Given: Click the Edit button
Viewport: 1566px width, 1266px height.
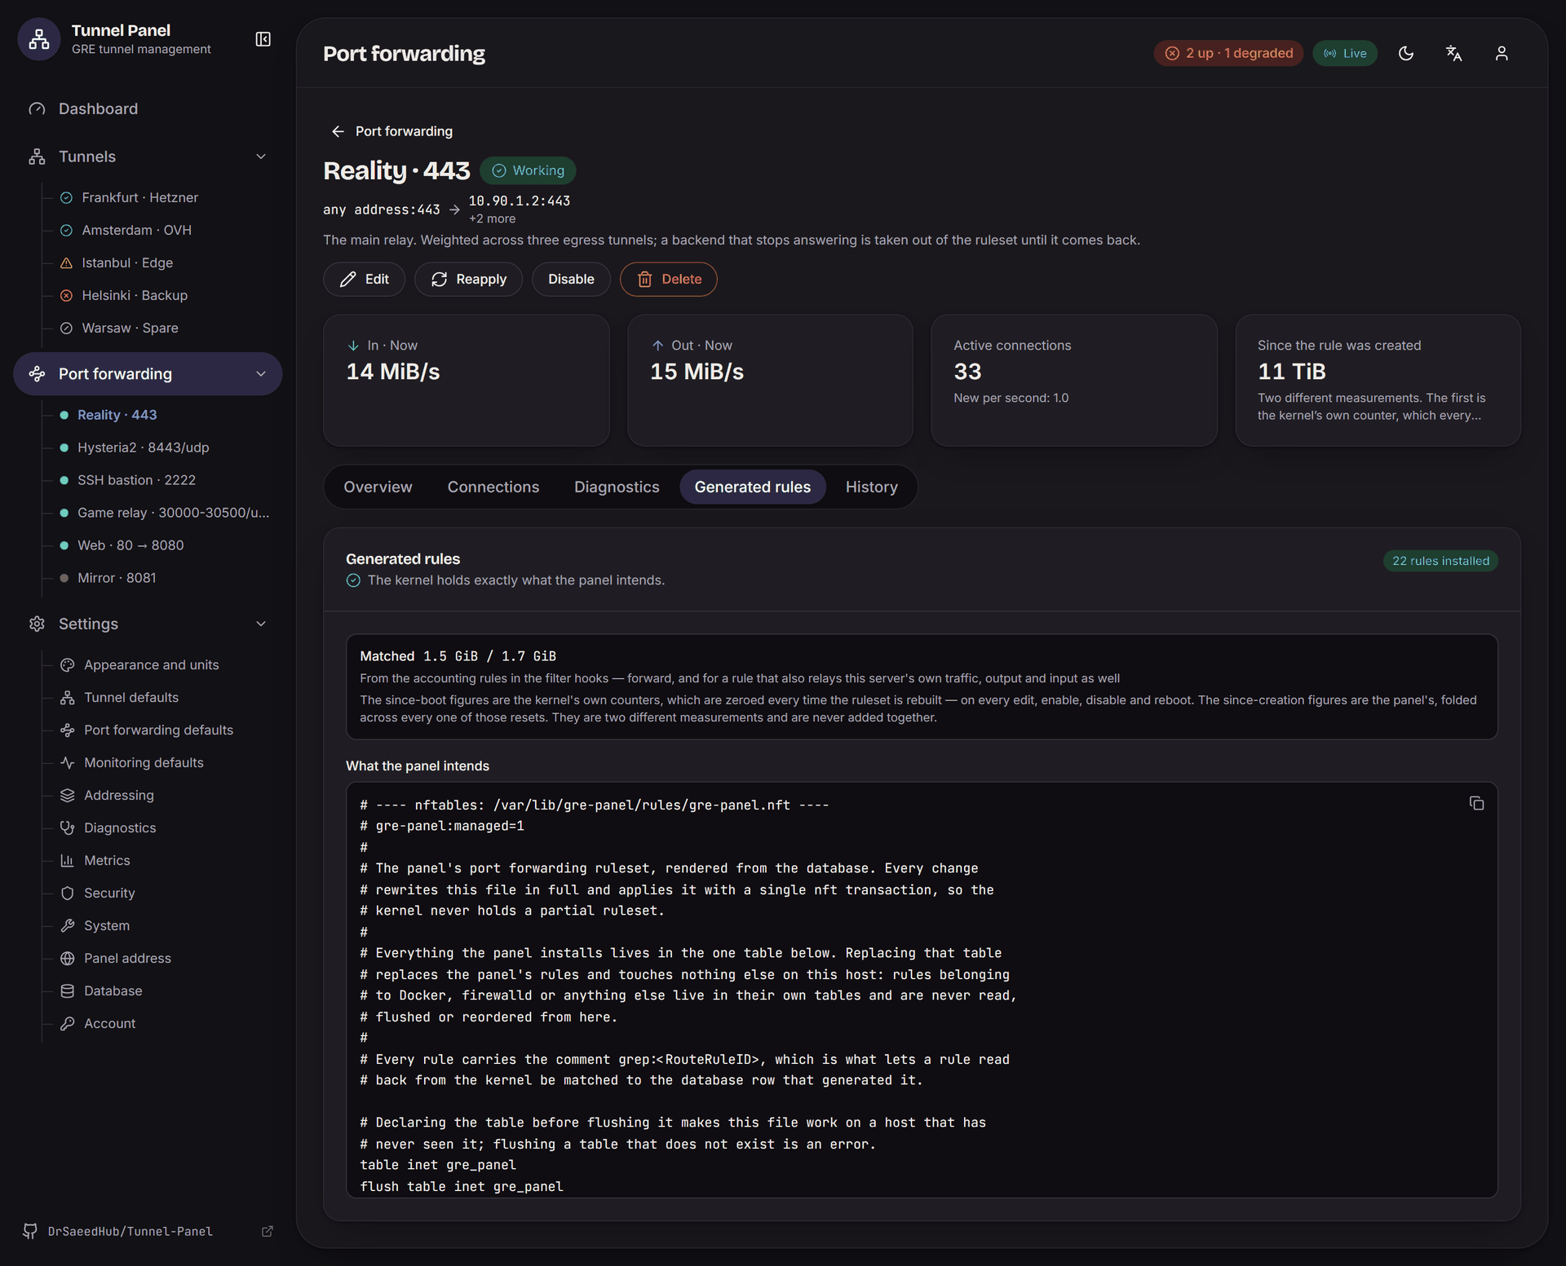Looking at the screenshot, I should point(364,279).
